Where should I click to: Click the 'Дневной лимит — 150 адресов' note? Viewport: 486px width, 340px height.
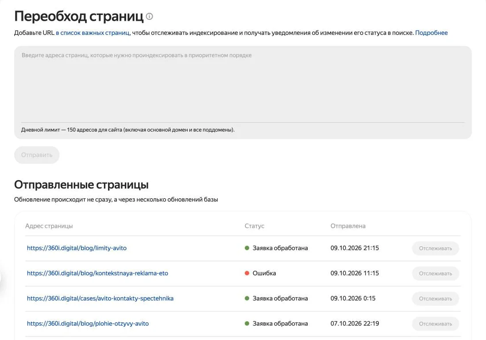click(x=128, y=130)
